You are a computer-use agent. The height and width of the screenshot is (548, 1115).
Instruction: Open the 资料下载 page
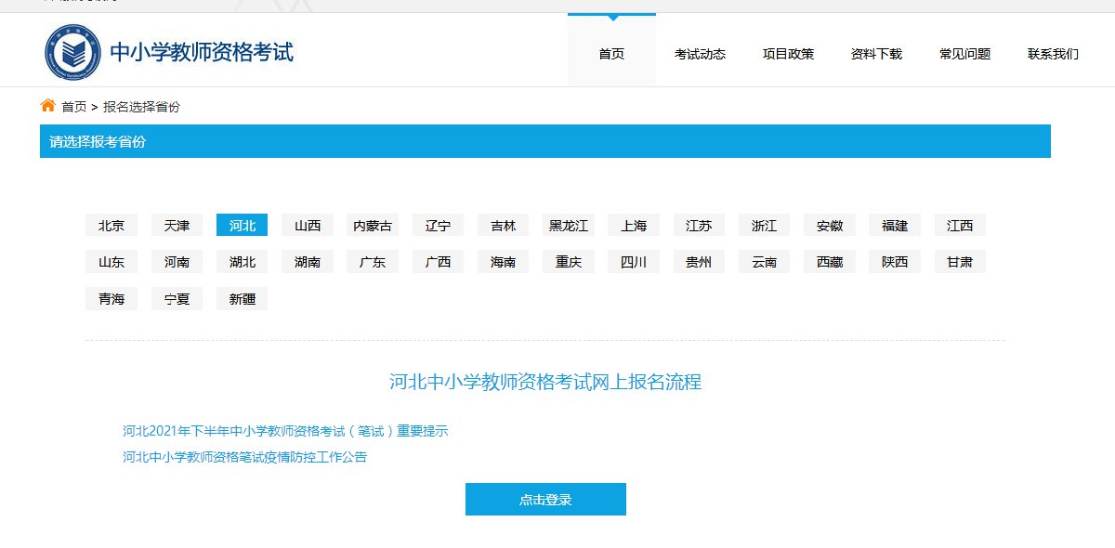click(x=876, y=54)
